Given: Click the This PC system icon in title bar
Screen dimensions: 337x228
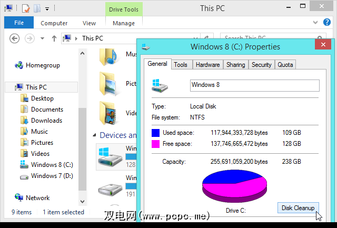Looking at the screenshot, I should (8, 8).
